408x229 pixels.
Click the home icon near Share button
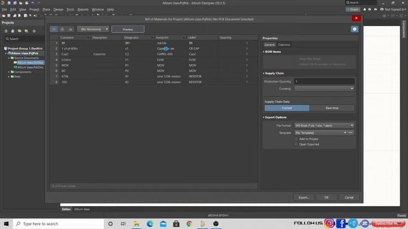(x=365, y=10)
